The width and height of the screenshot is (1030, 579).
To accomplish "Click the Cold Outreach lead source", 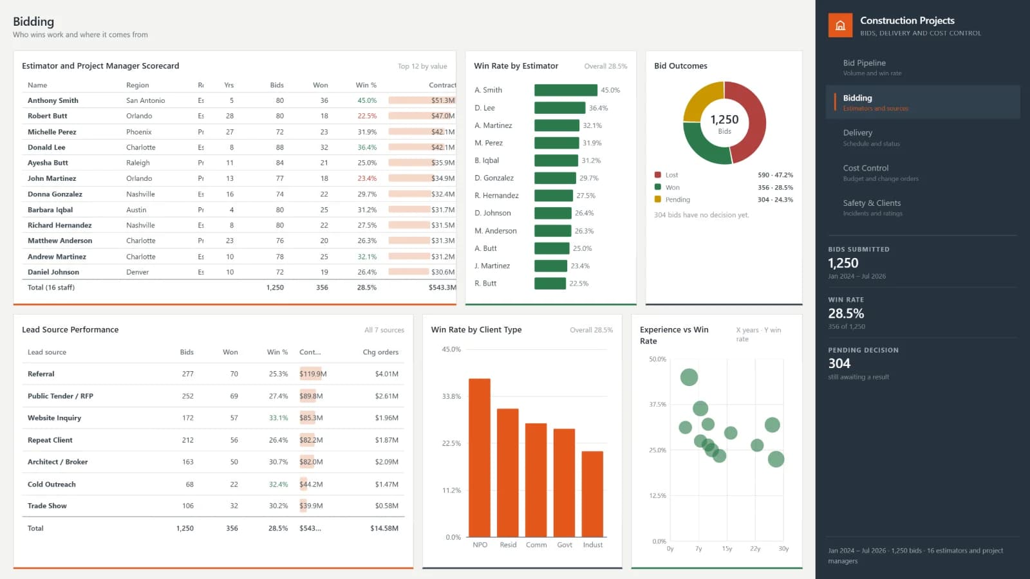I will (x=51, y=484).
